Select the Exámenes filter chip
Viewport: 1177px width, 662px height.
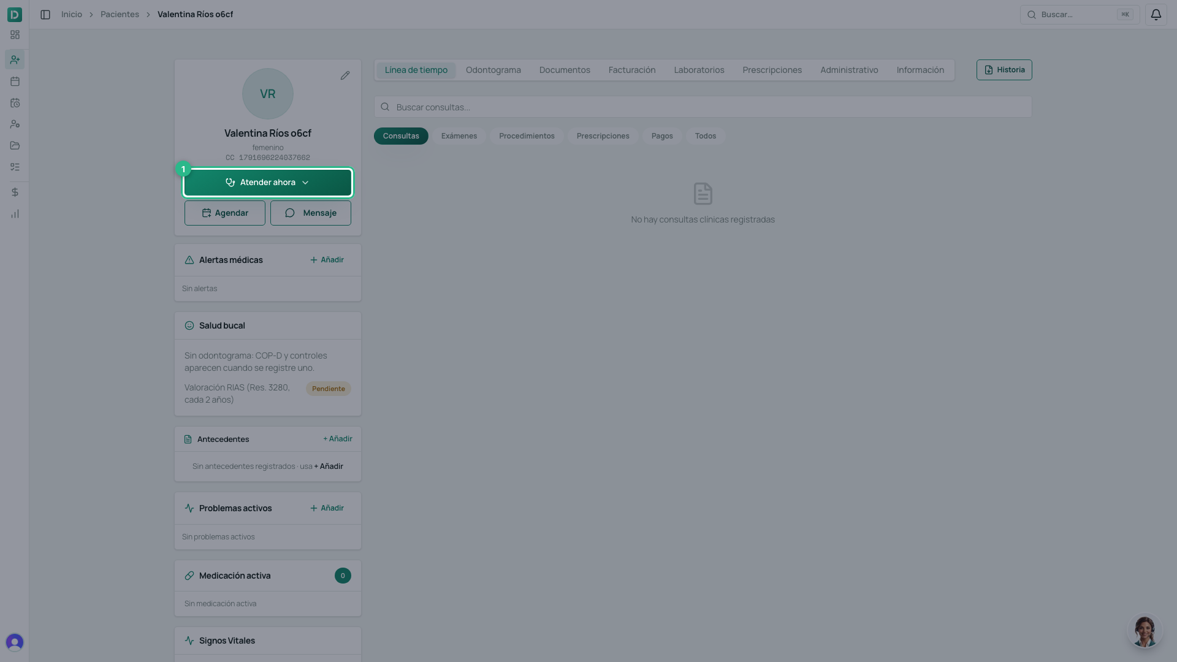(459, 136)
